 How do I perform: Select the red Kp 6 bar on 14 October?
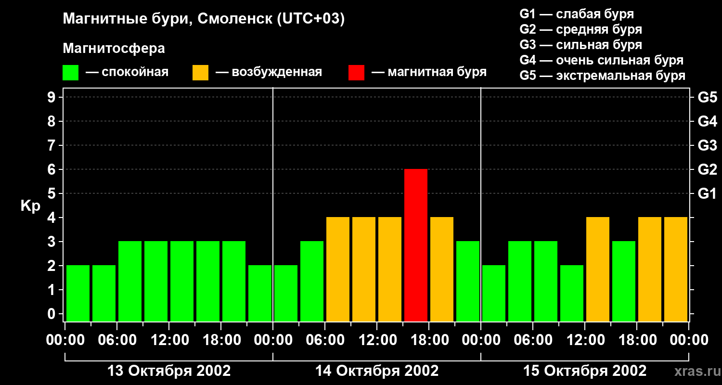416,245
